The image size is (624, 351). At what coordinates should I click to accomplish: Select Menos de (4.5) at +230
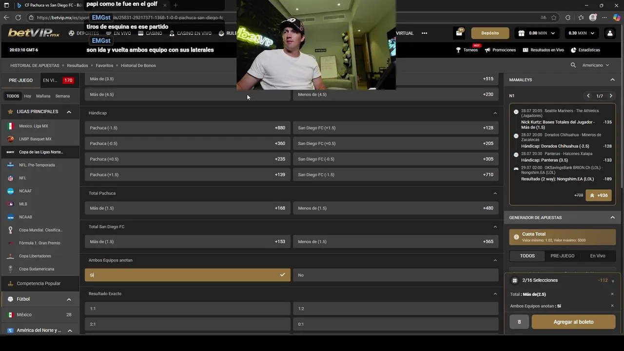396,94
